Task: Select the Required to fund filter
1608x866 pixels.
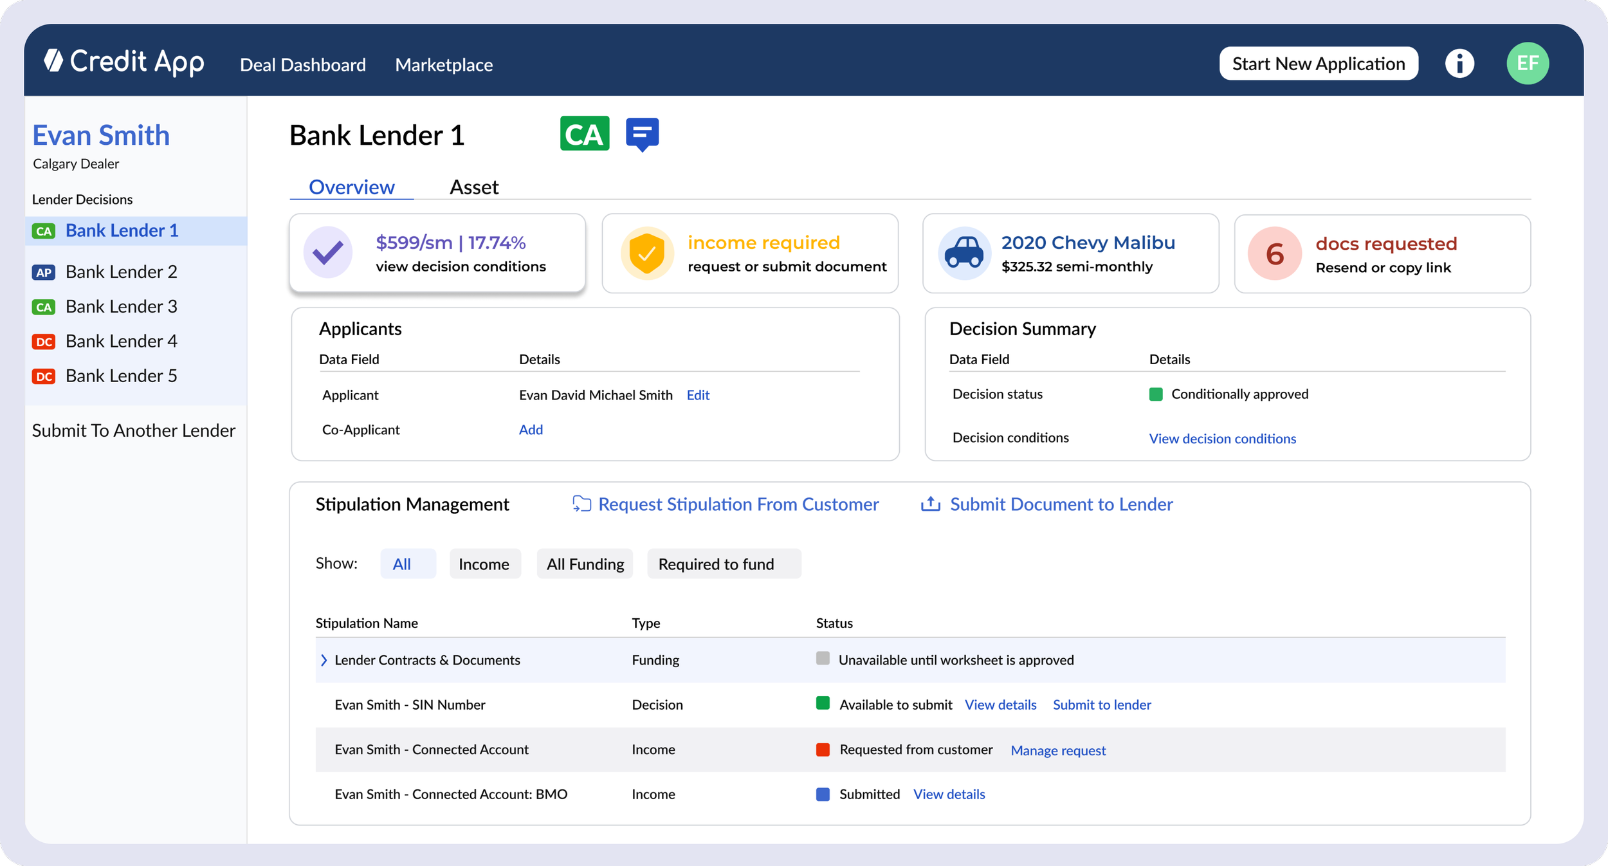Action: point(723,564)
